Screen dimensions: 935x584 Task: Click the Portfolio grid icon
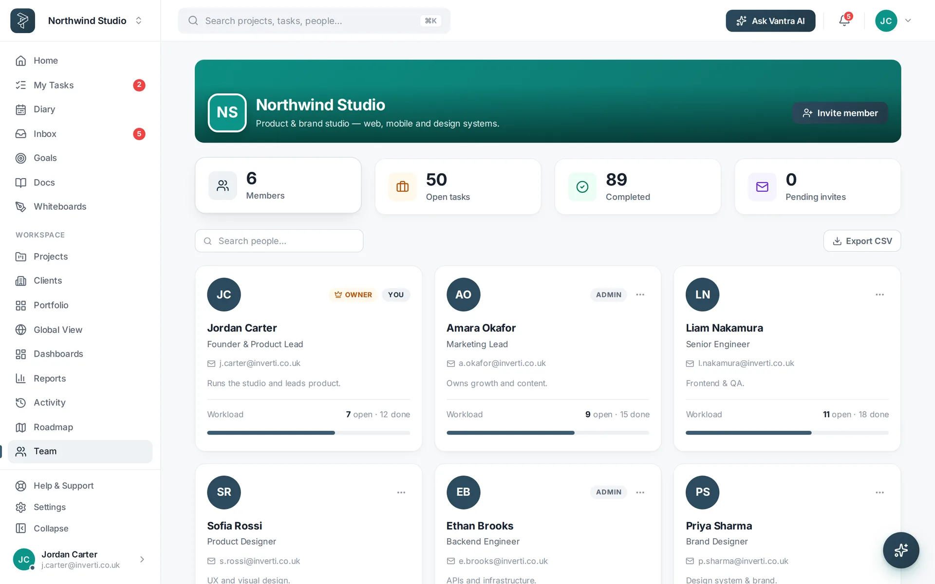coord(20,305)
